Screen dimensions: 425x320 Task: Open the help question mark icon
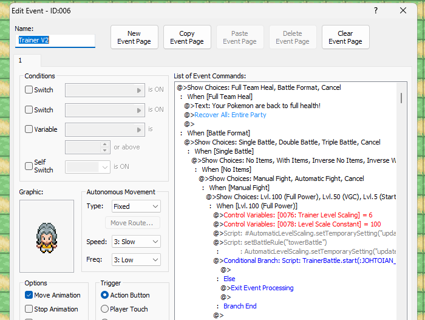point(375,10)
